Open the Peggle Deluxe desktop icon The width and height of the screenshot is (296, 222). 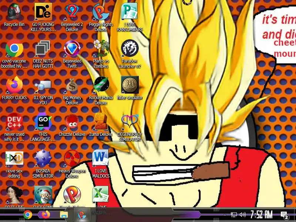pyautogui.click(x=72, y=195)
